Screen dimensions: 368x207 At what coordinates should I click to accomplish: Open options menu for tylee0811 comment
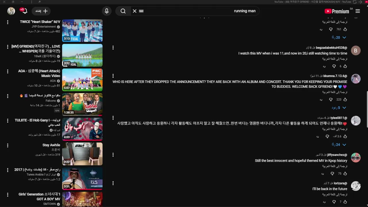pyautogui.click(x=113, y=118)
